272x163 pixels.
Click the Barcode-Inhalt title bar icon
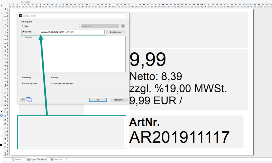pyautogui.click(x=21, y=16)
